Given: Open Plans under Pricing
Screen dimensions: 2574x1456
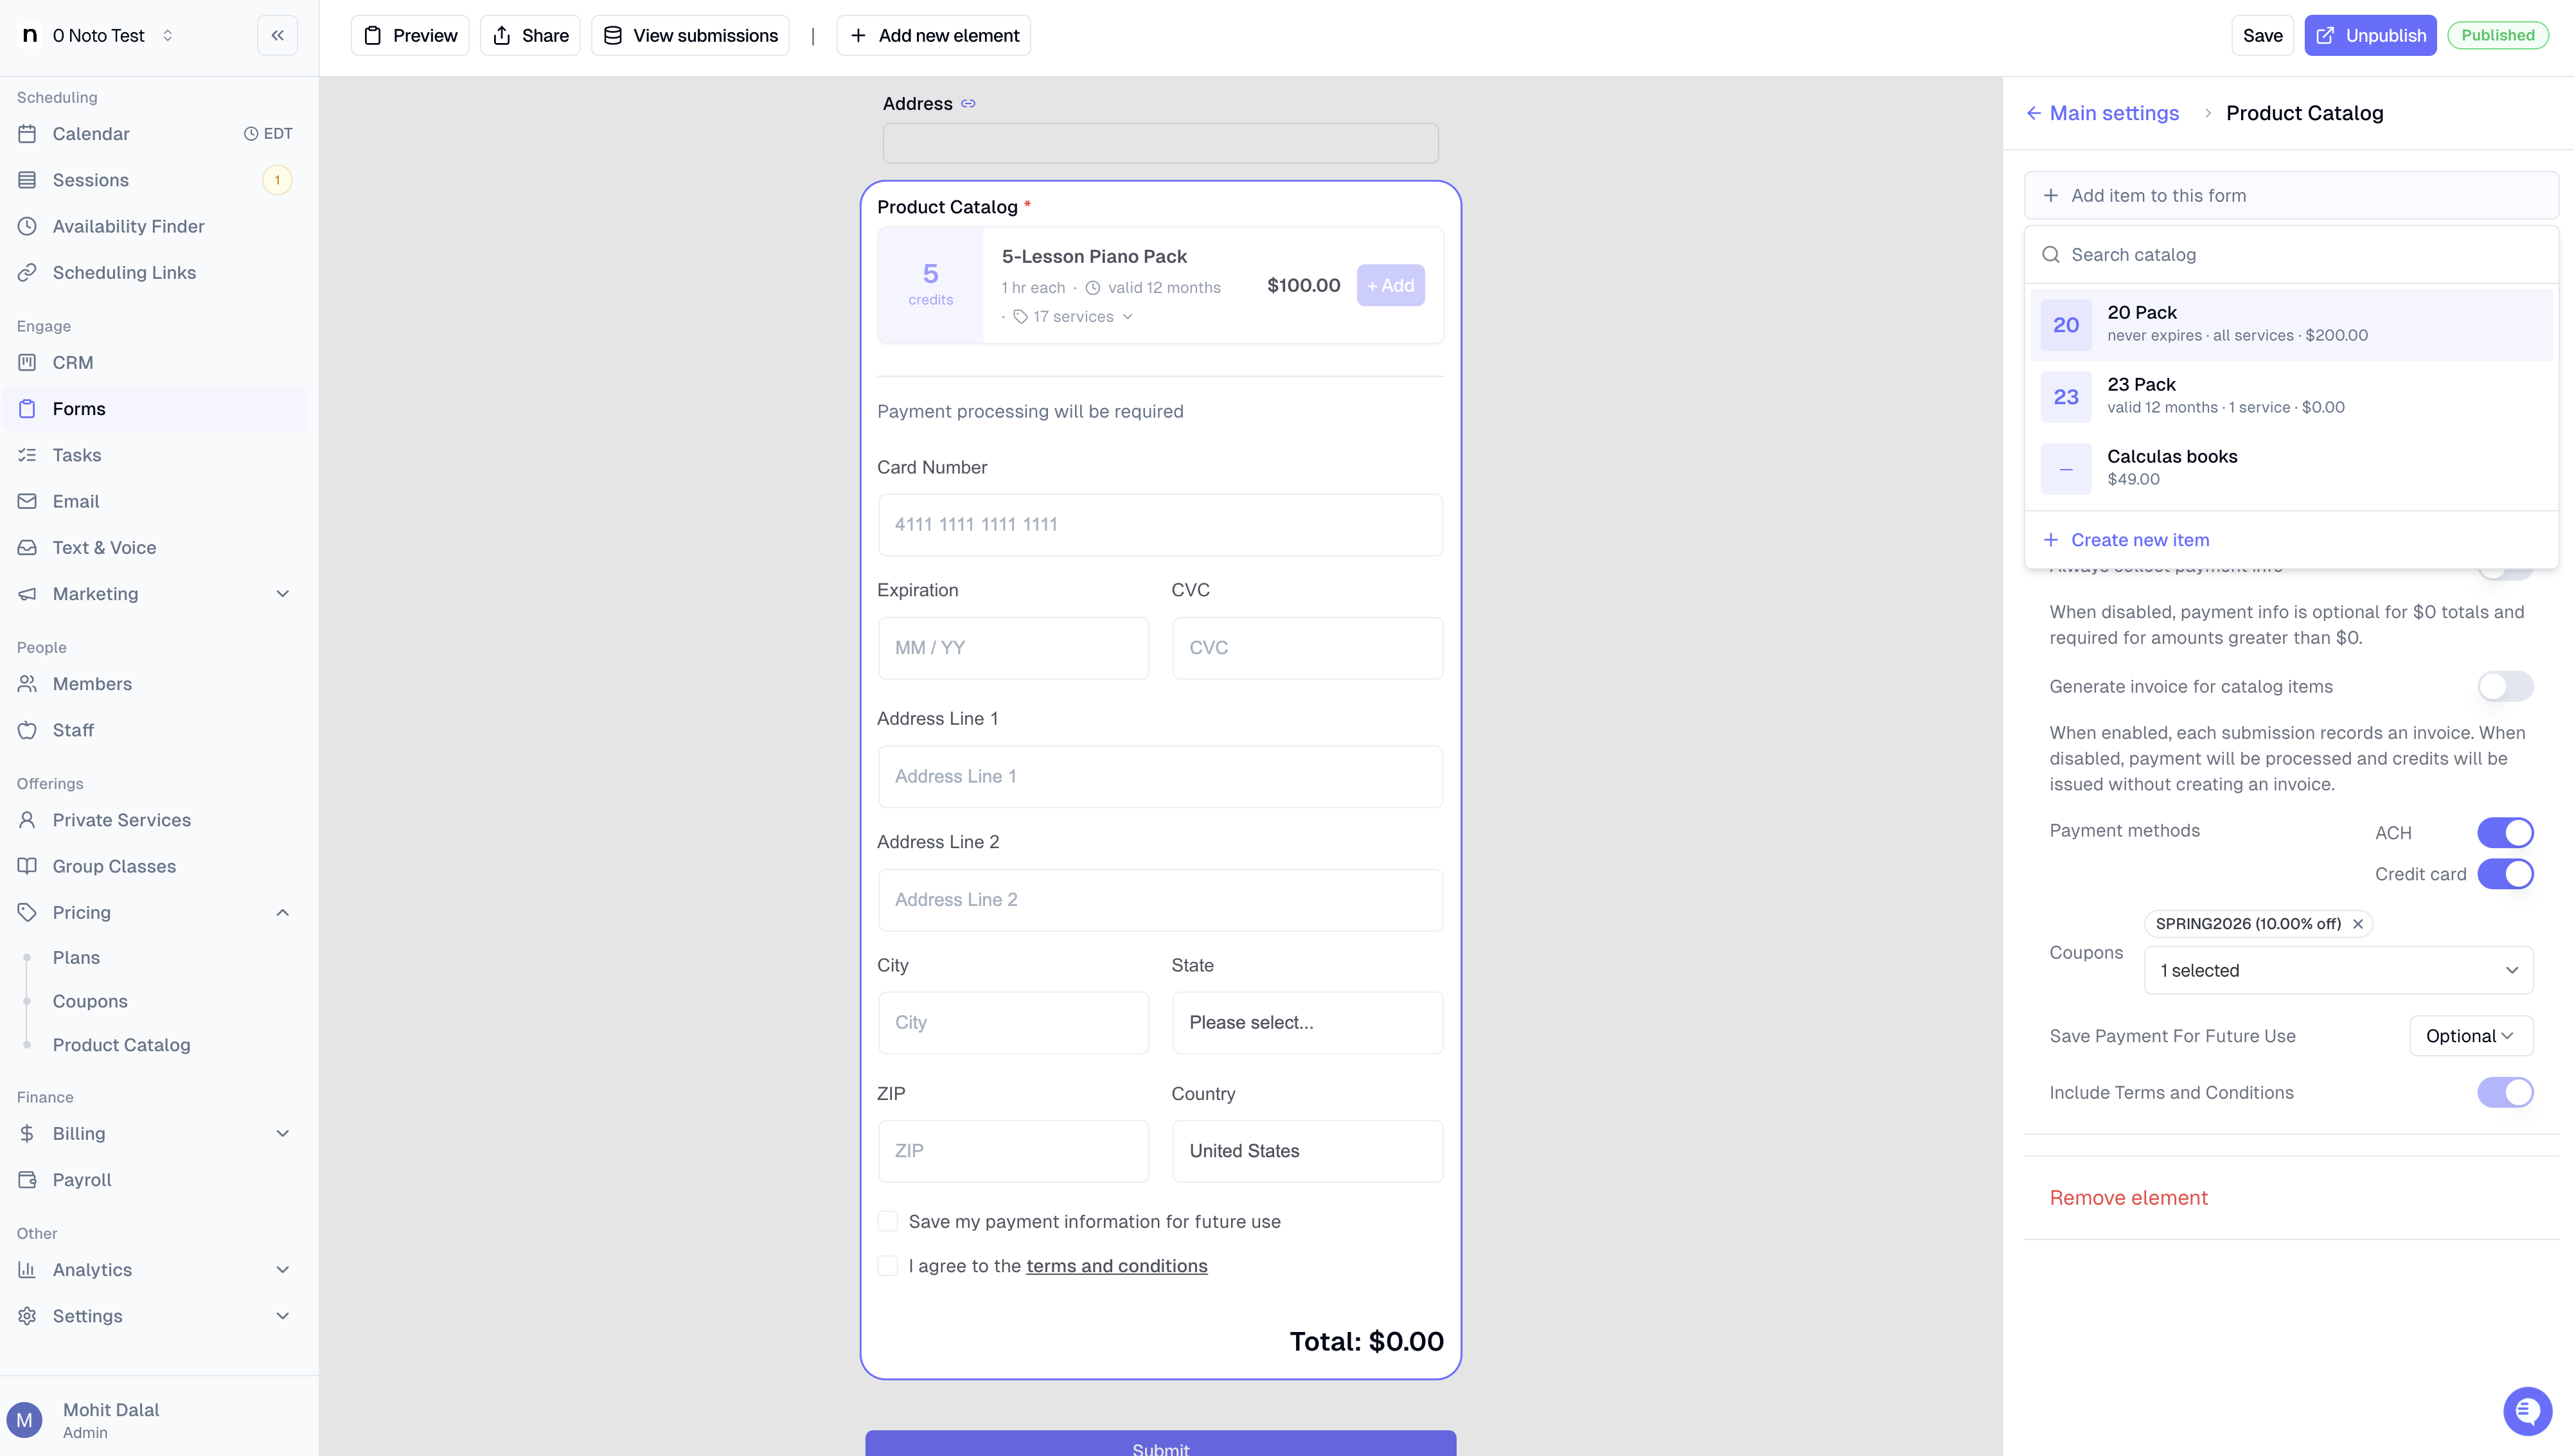Looking at the screenshot, I should [76, 958].
